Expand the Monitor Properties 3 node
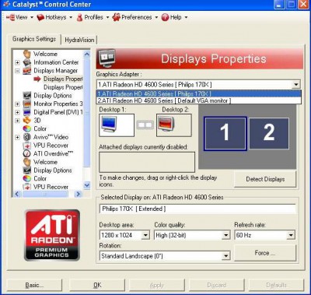 tap(17, 104)
